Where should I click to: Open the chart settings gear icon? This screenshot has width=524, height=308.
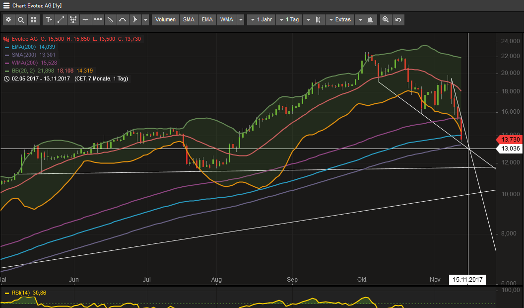tap(8, 20)
